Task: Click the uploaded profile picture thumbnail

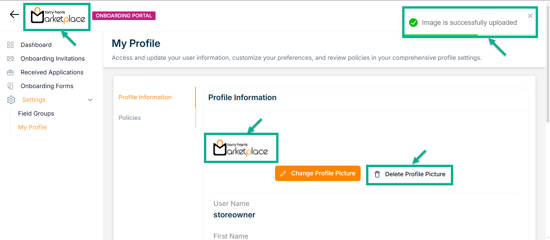Action: [241, 148]
